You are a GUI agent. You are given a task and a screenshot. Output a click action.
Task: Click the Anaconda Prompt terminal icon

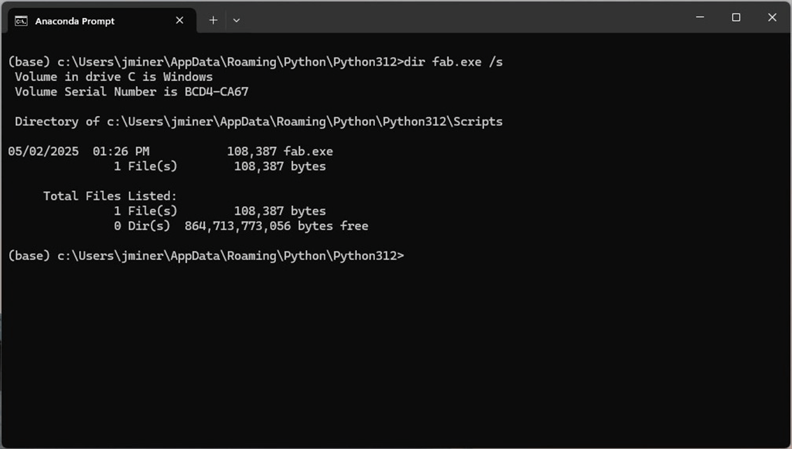point(21,21)
